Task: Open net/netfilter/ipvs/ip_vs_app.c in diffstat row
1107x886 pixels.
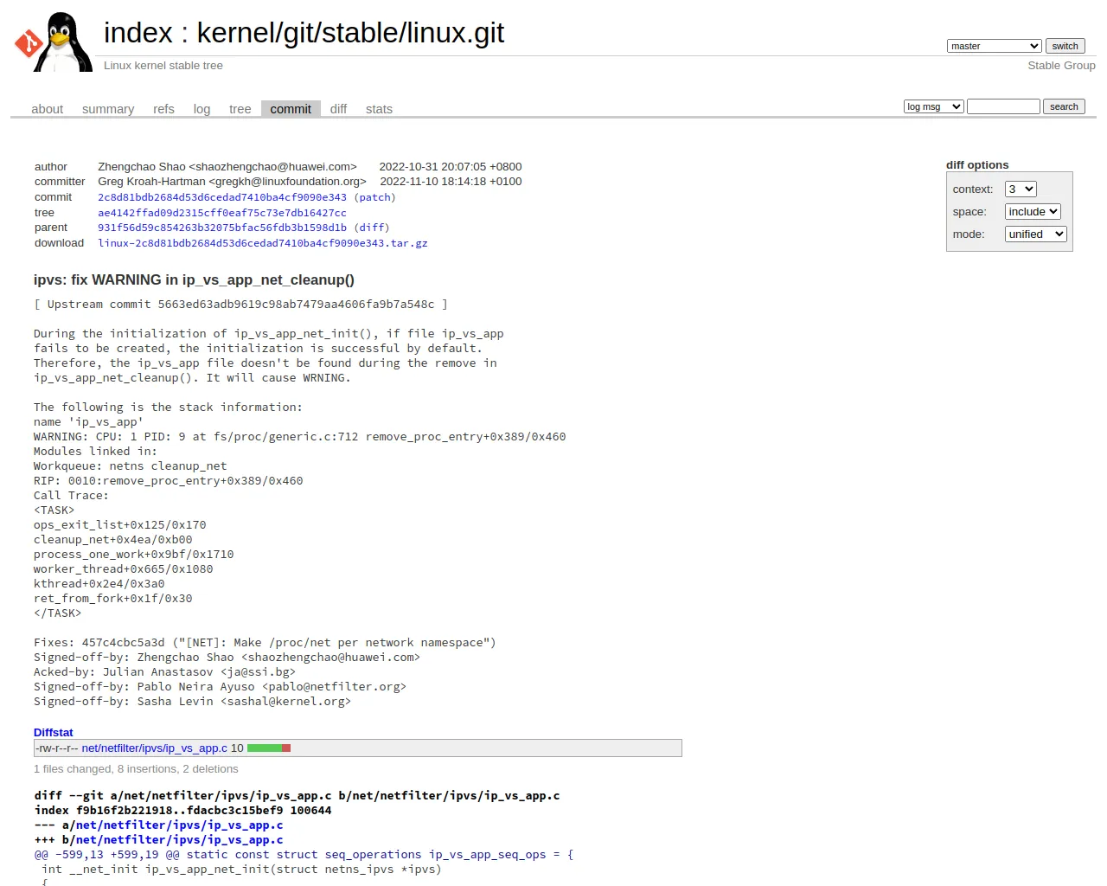Action: [155, 748]
